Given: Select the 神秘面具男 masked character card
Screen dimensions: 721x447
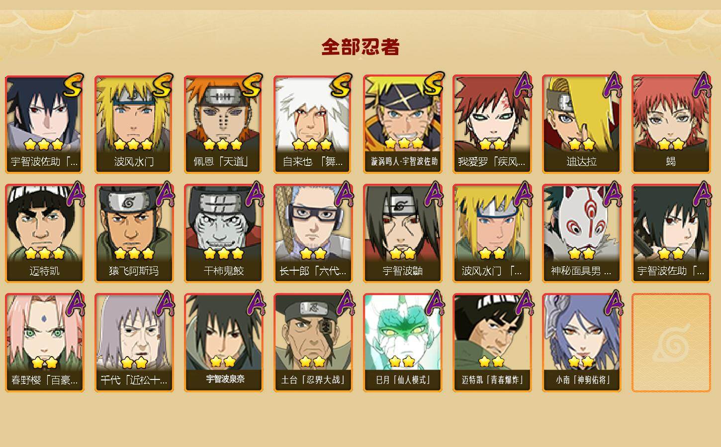Looking at the screenshot, I should tap(581, 233).
